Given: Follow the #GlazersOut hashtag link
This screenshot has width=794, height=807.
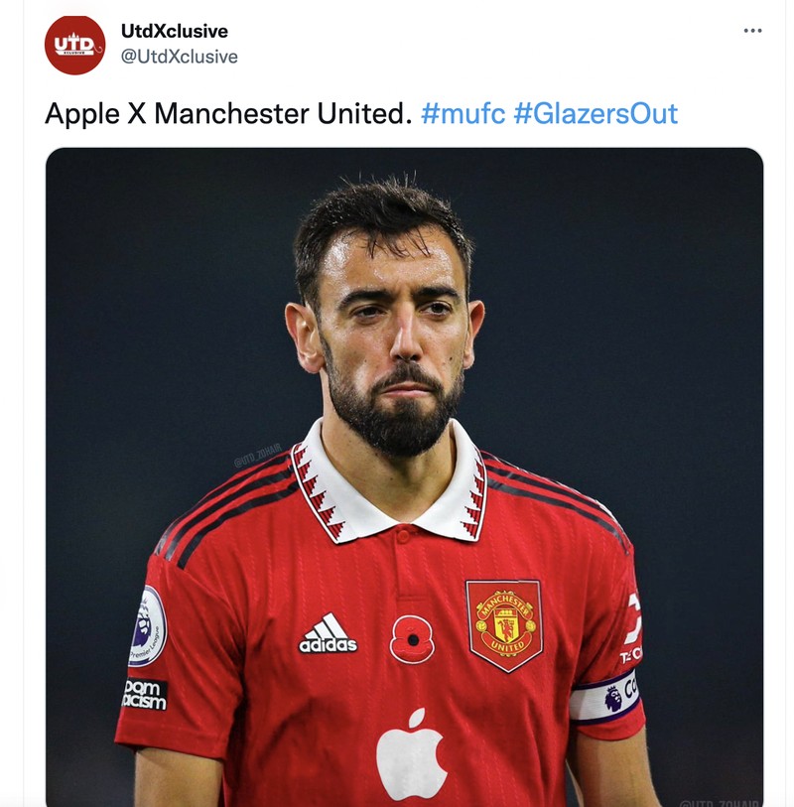Looking at the screenshot, I should (x=595, y=113).
